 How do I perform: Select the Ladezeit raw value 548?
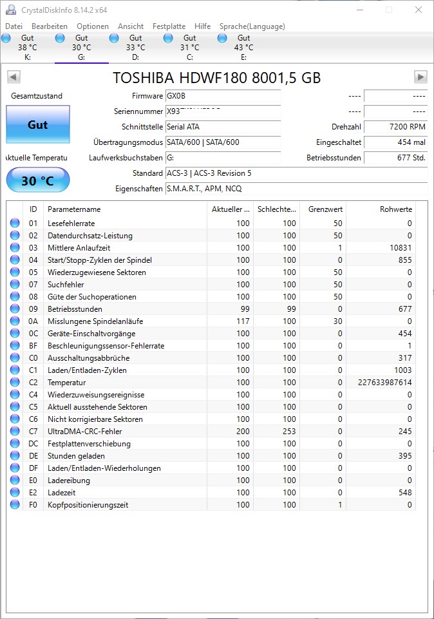pos(405,492)
